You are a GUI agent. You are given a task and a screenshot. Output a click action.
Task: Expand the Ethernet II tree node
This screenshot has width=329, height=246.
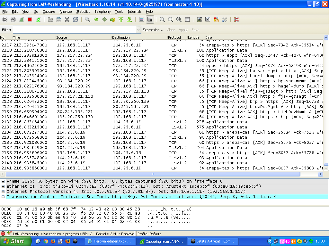pos(3,186)
